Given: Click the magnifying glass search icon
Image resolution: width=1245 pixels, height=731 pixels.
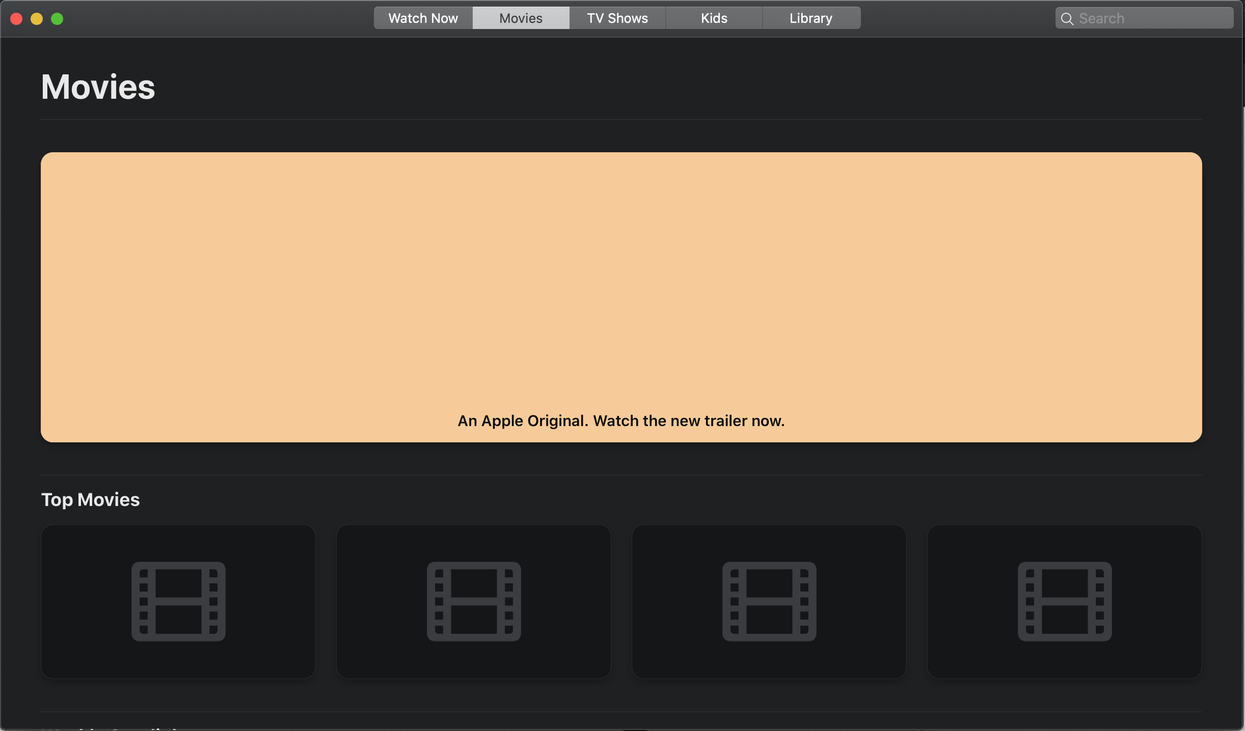Looking at the screenshot, I should coord(1067,19).
